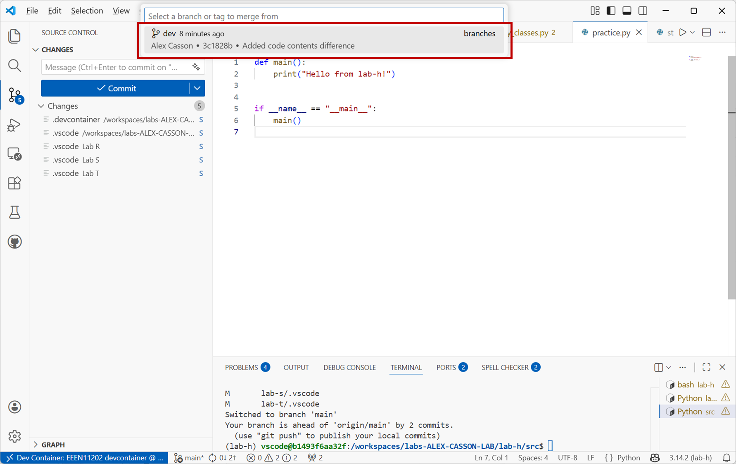Collapse the Changes file list

click(41, 106)
